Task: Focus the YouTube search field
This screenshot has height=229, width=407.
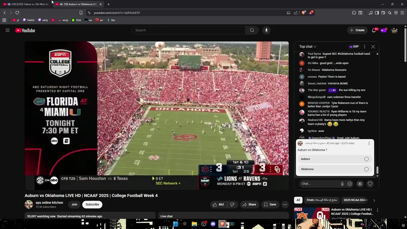Action: (x=188, y=30)
